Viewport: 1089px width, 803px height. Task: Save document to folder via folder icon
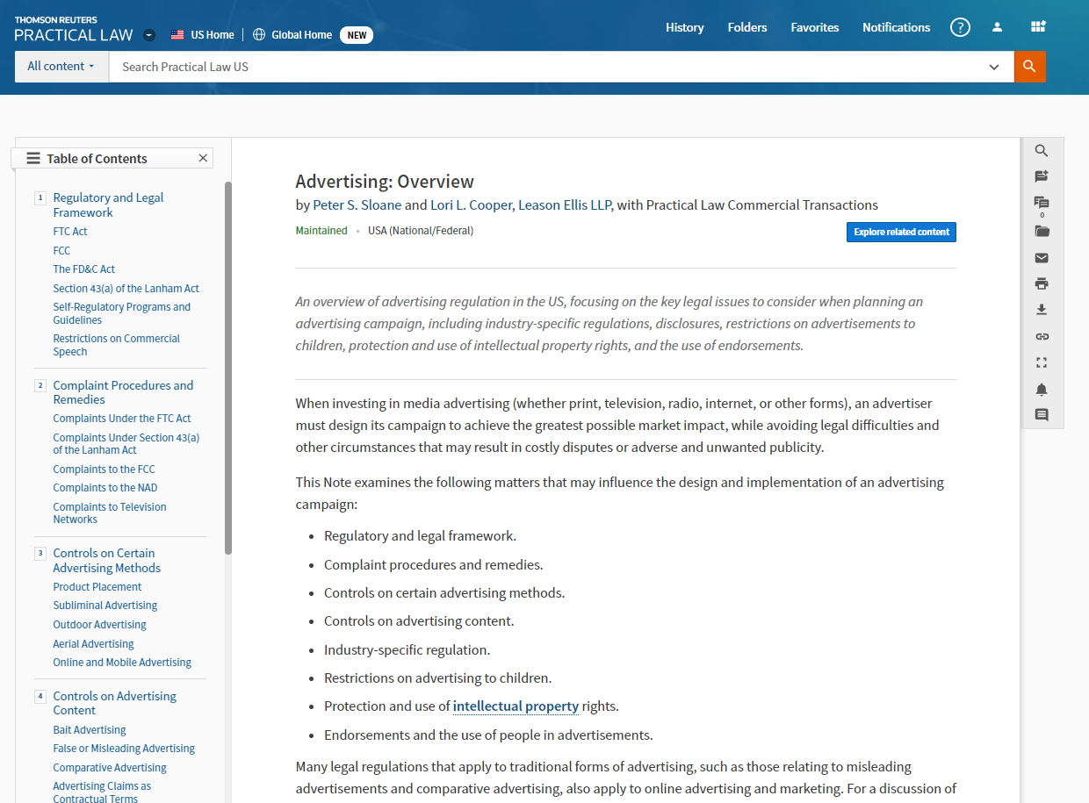pos(1042,232)
